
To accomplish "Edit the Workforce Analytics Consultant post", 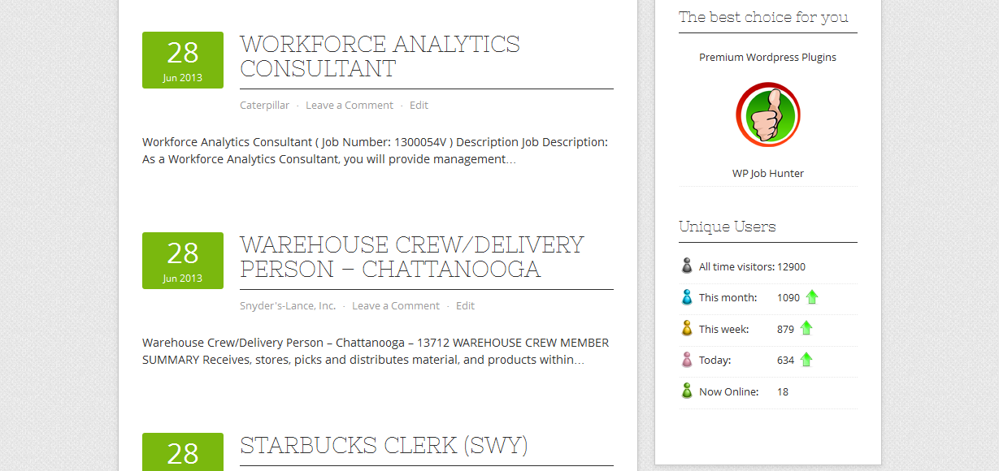I will 419,105.
